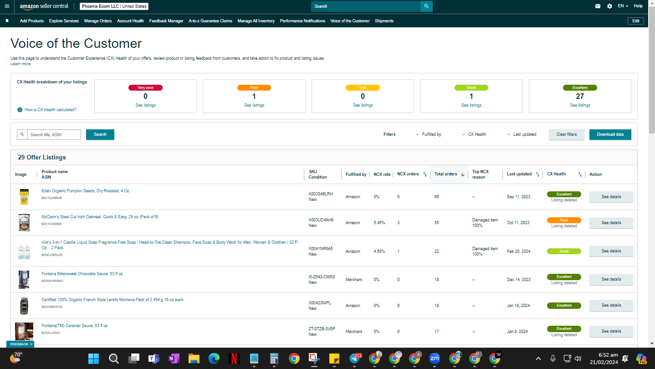The width and height of the screenshot is (655, 369).
Task: See details for Fontana Bittersweet Chocolate Sauce
Action: [611, 279]
